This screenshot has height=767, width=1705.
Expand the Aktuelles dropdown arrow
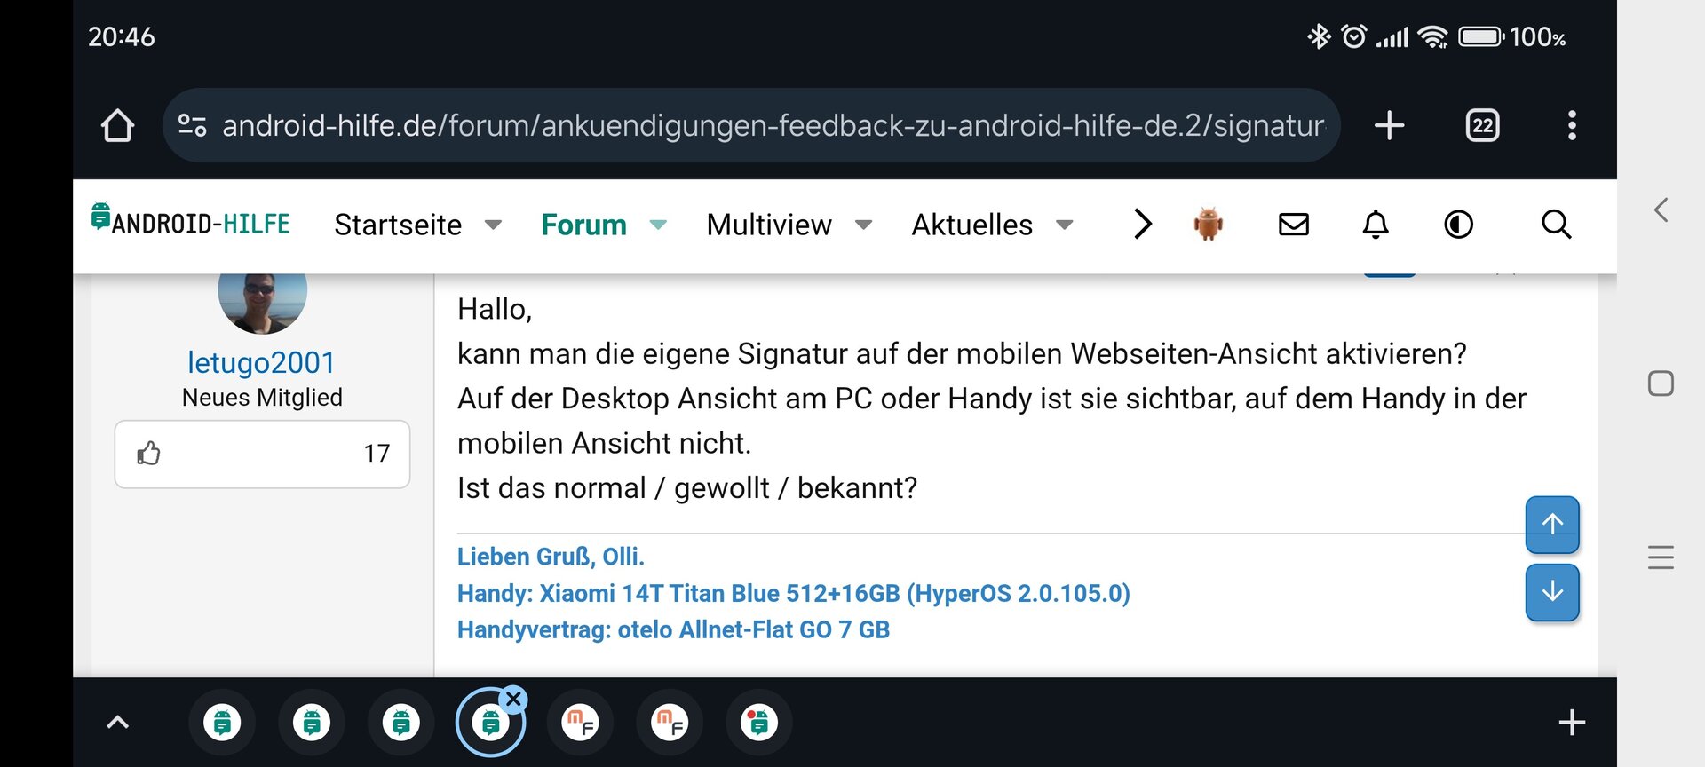tap(1065, 225)
